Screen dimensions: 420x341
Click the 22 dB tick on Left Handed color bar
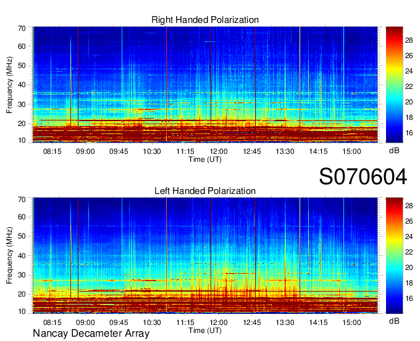coord(409,252)
